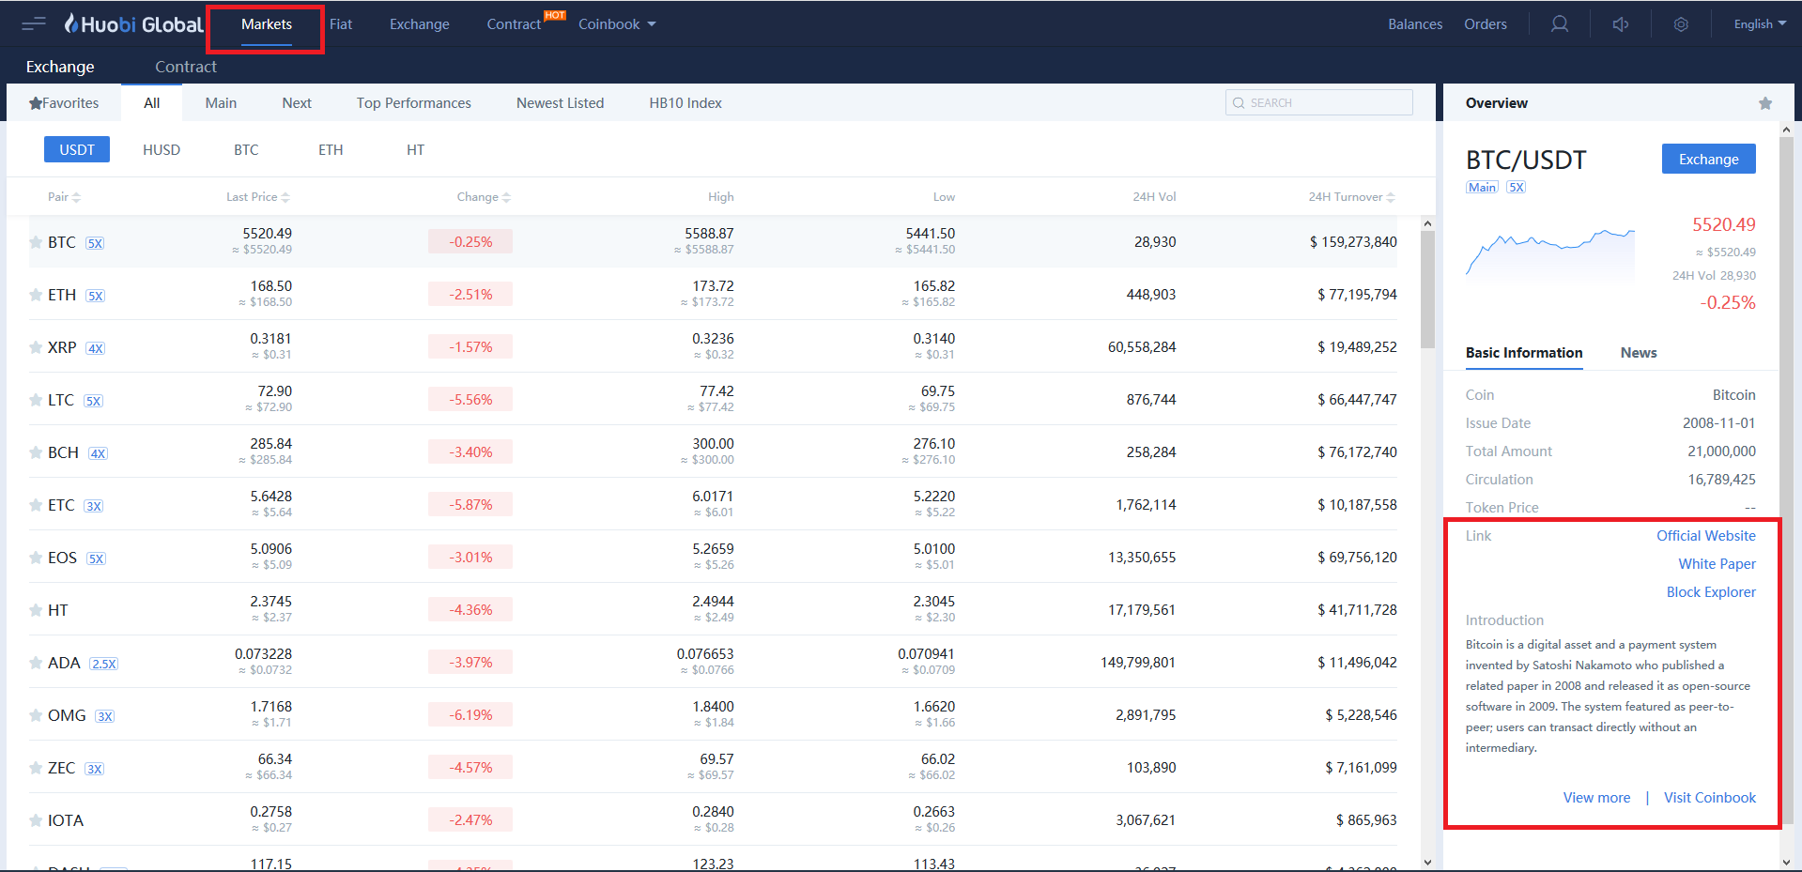Image resolution: width=1802 pixels, height=872 pixels.
Task: Click the ETC -5.87% change cell
Action: [x=470, y=505]
